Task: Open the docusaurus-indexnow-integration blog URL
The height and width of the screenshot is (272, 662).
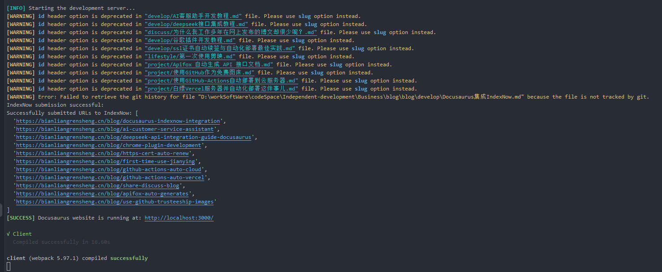Action: (118, 121)
